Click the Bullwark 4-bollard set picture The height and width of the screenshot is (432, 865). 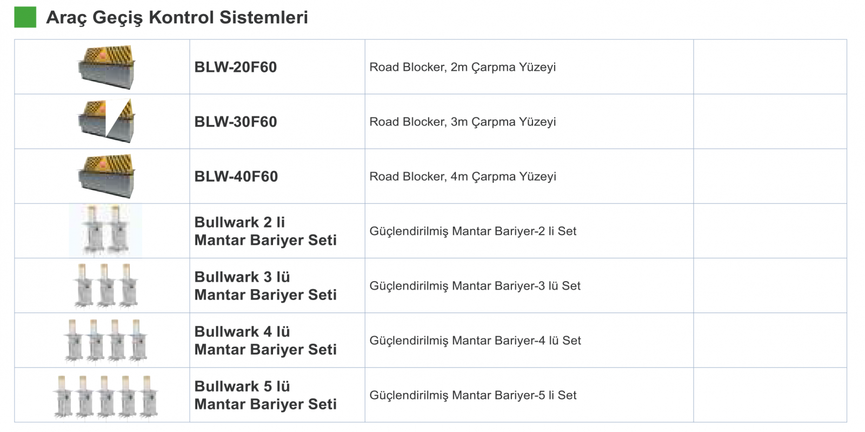tap(105, 340)
